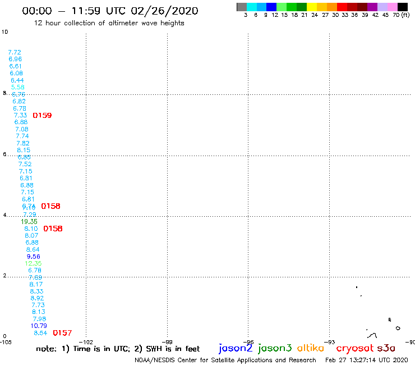This screenshot has width=415, height=365.
Task: Click the 7.73 altimeter reading
Action: (38, 305)
